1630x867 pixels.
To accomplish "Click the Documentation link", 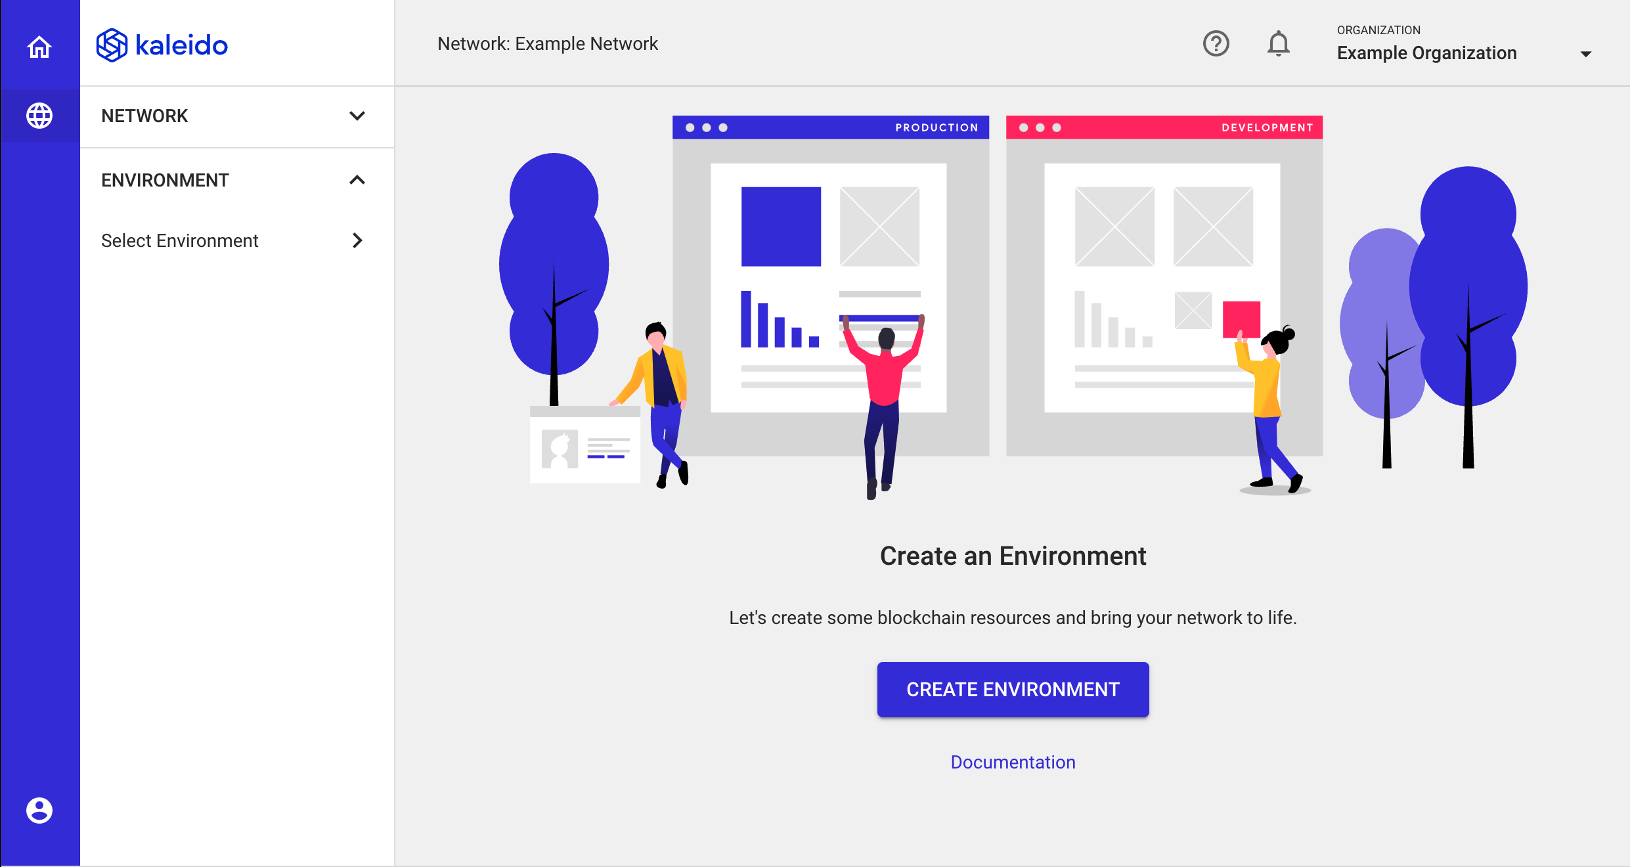I will (x=1011, y=760).
